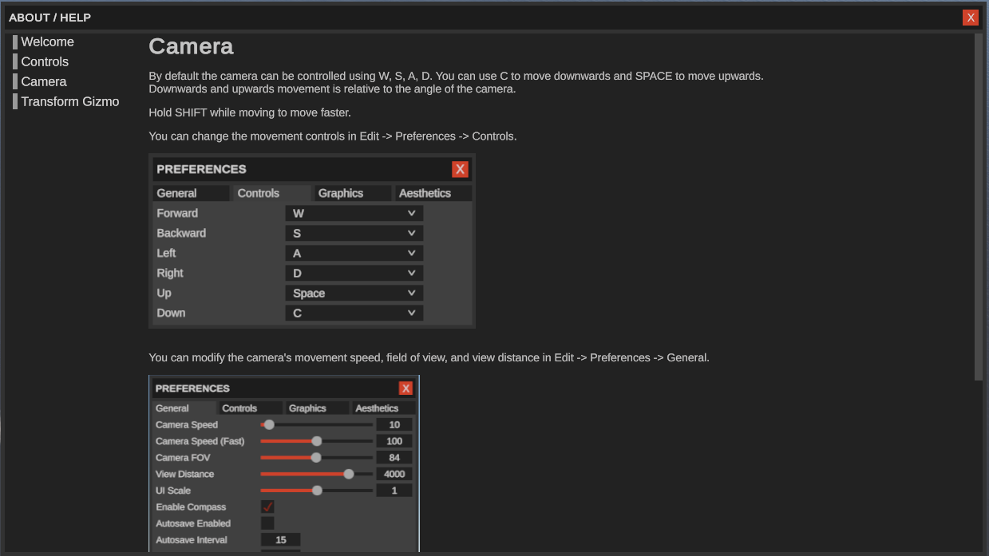The width and height of the screenshot is (989, 556).
Task: Select Graphics tab above Camera Speed row
Action: point(318,408)
